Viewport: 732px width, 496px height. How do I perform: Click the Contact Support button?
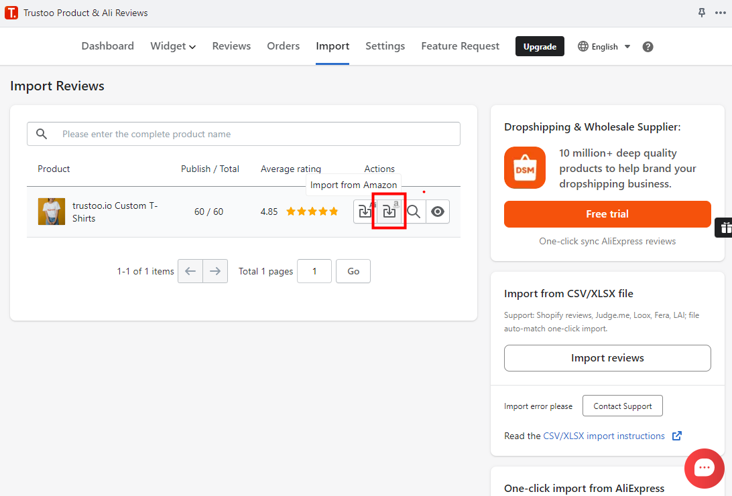pos(622,406)
